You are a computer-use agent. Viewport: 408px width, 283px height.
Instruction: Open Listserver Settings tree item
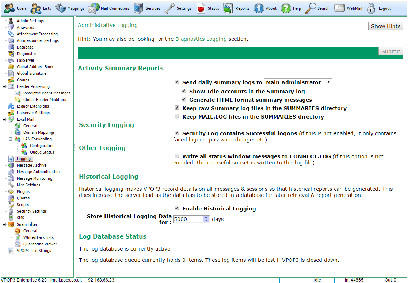tap(33, 113)
